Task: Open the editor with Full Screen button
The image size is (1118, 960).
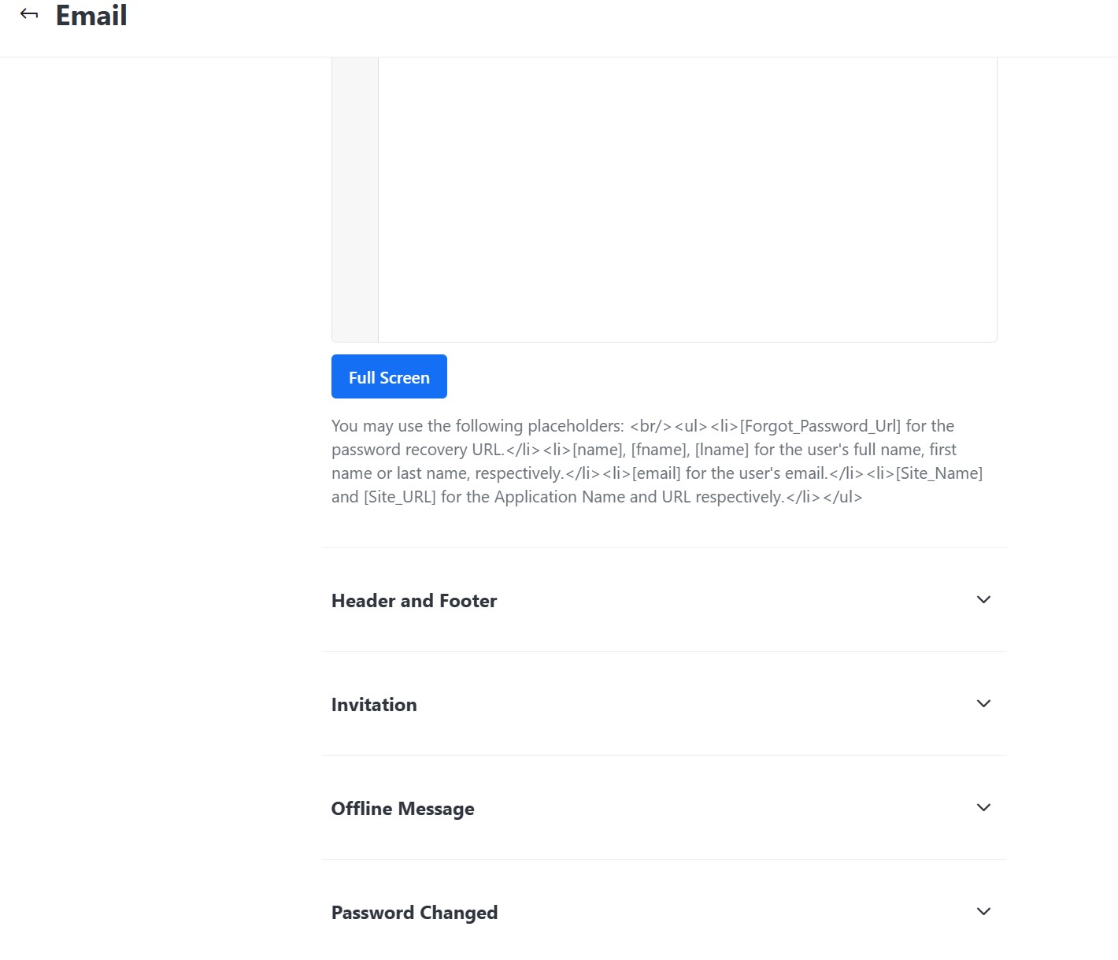Action: tap(389, 376)
